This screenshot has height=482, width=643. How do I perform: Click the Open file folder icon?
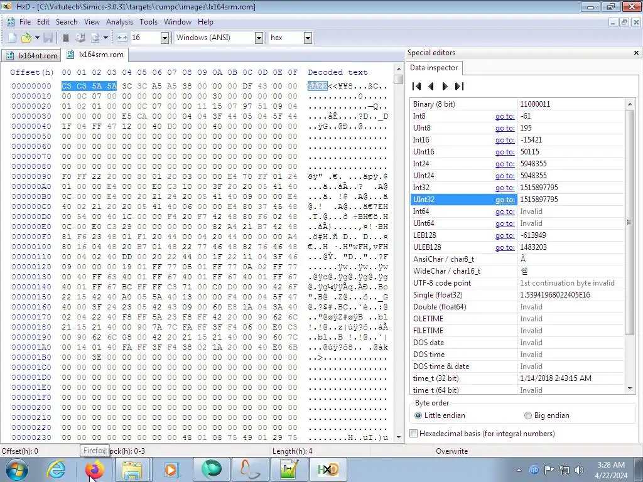[26, 38]
